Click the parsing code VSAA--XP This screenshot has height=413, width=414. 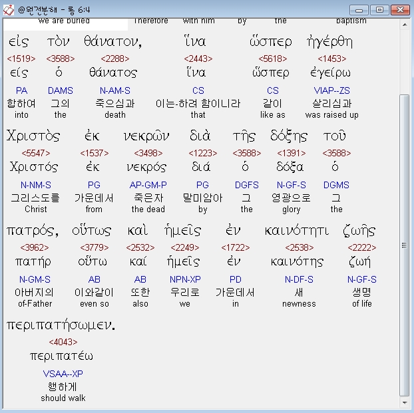[63, 374]
